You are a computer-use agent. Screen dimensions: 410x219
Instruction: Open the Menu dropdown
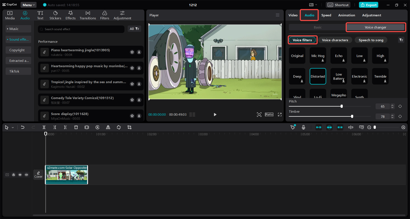coord(29,5)
